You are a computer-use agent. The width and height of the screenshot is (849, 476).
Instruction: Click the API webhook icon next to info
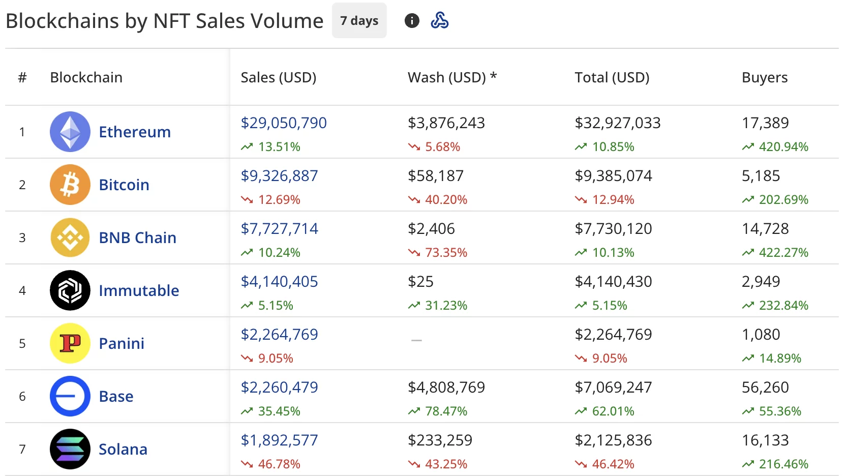point(440,20)
